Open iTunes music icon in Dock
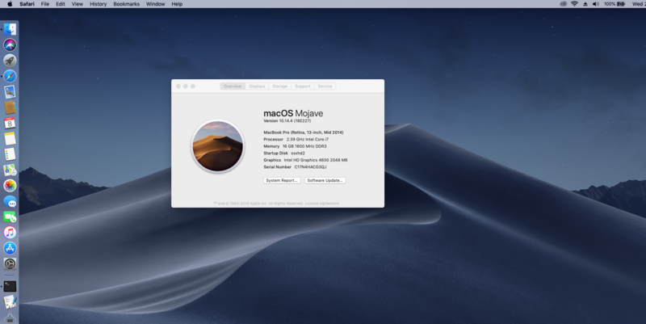 tap(10, 233)
